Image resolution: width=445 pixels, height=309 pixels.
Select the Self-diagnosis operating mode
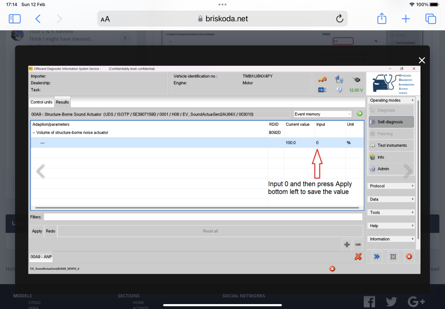pyautogui.click(x=391, y=122)
